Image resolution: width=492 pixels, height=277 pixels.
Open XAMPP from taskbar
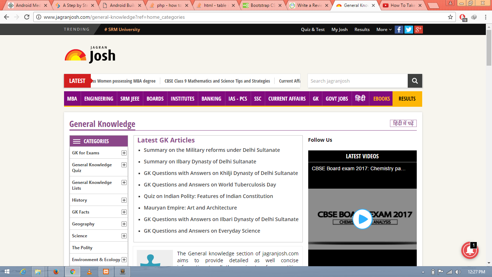coord(106,272)
